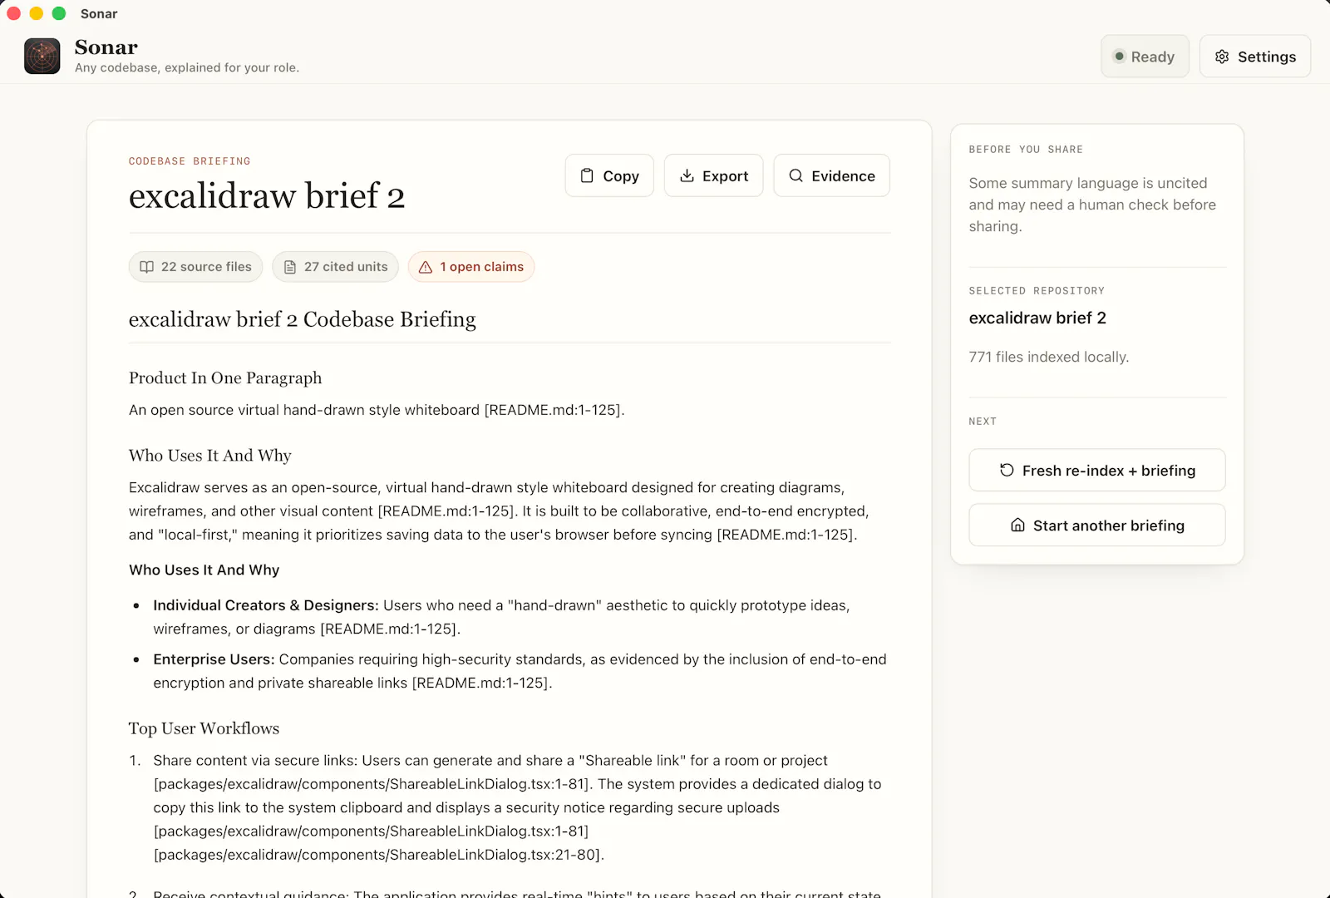Click the document icon in cited units chip

(x=290, y=267)
